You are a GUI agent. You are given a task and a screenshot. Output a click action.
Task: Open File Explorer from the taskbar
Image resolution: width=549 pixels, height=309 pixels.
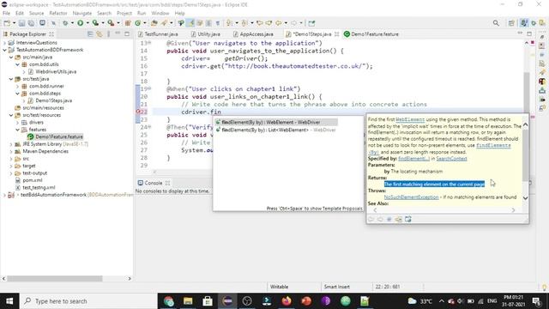188,301
